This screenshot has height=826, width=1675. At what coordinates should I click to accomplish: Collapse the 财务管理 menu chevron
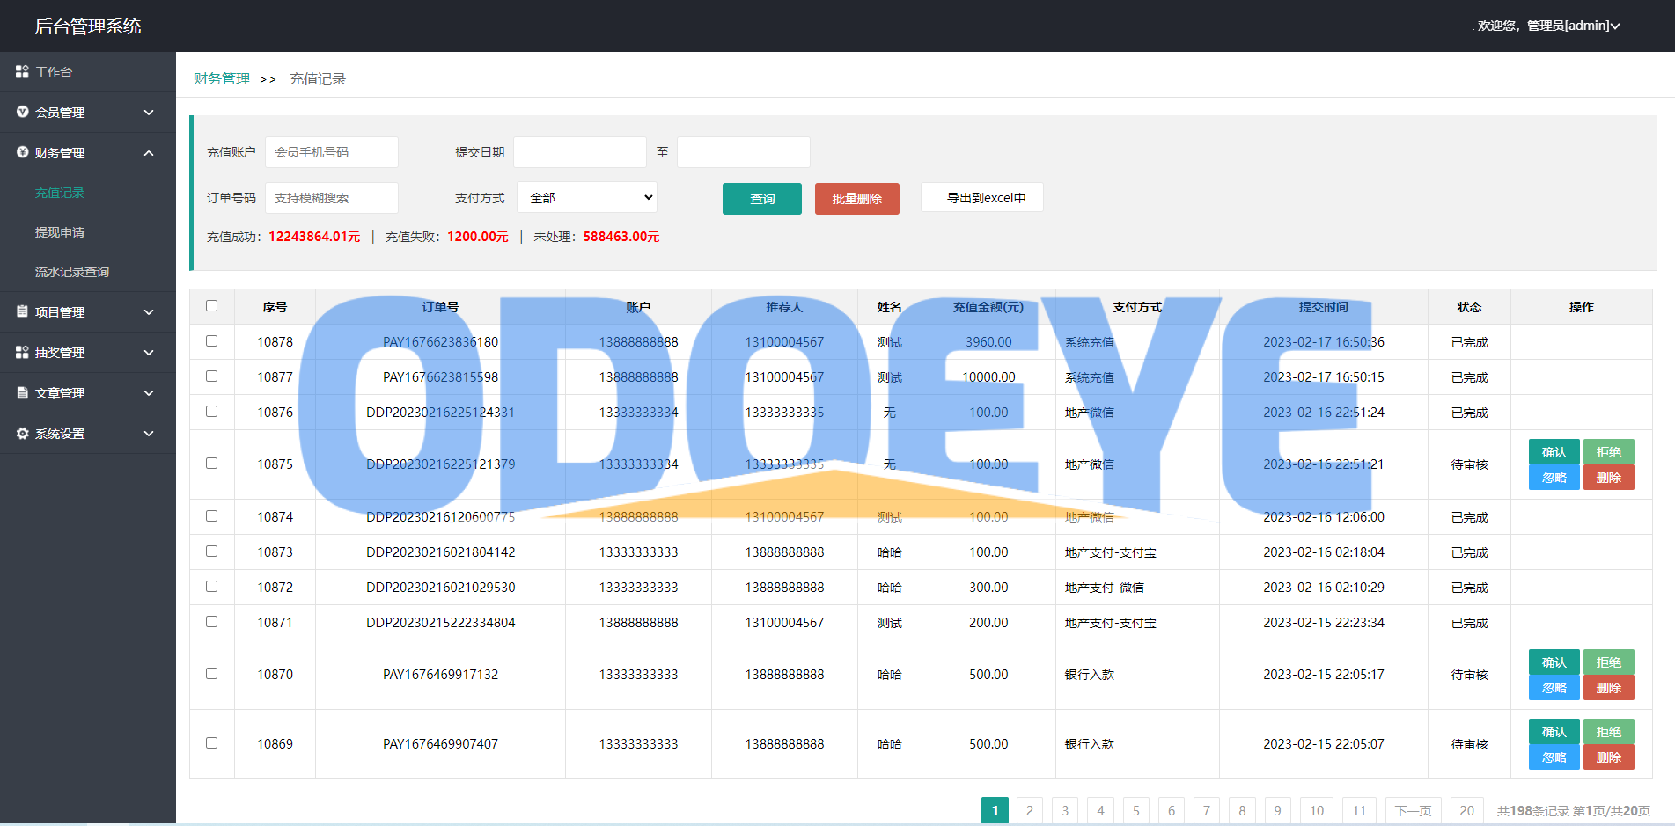(x=149, y=153)
